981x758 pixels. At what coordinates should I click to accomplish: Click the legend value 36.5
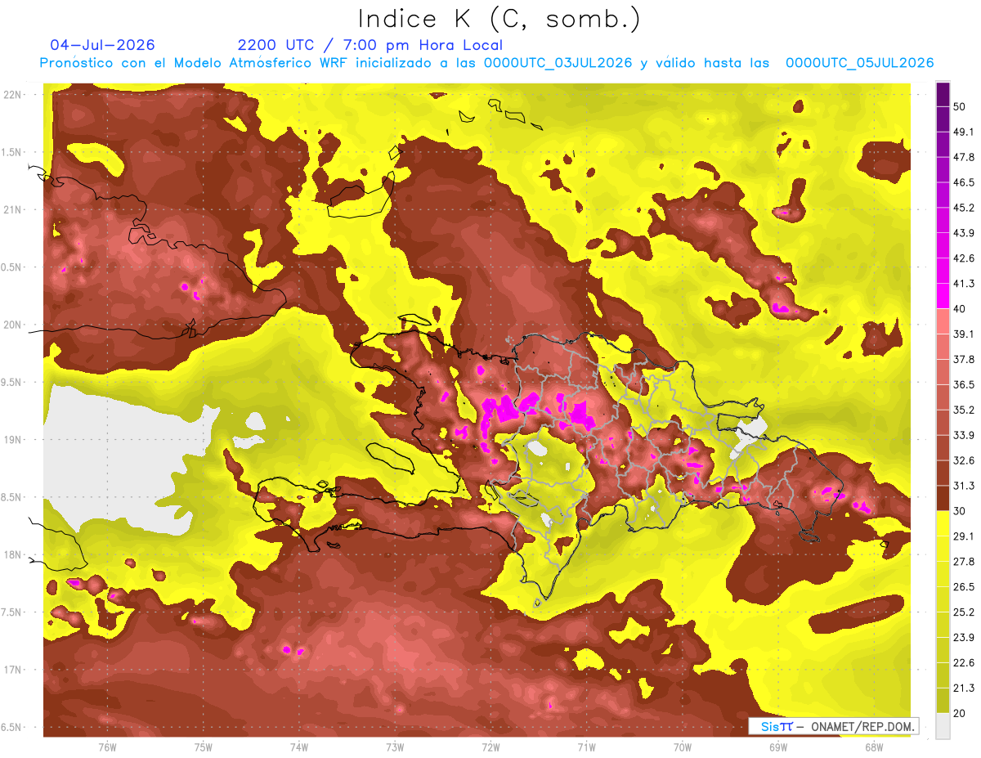coord(964,385)
